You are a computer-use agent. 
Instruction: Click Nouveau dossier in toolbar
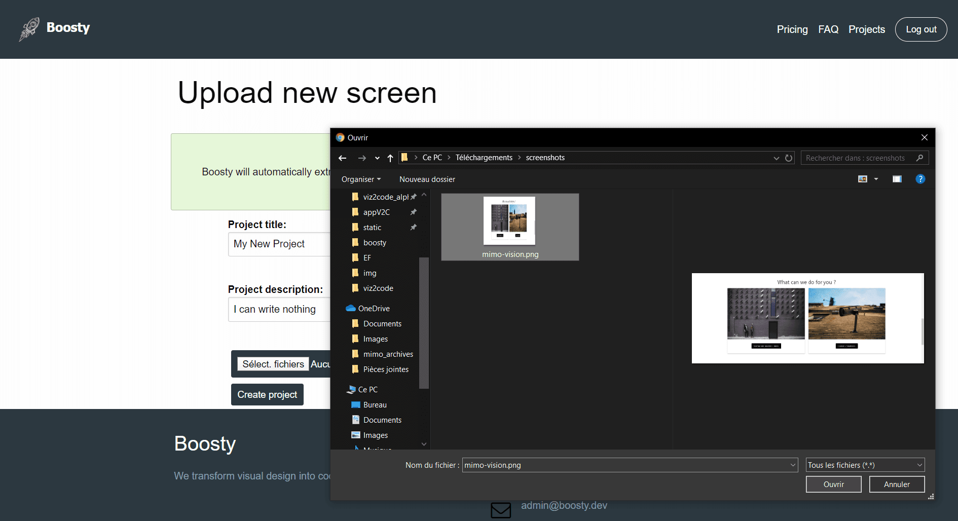click(427, 179)
